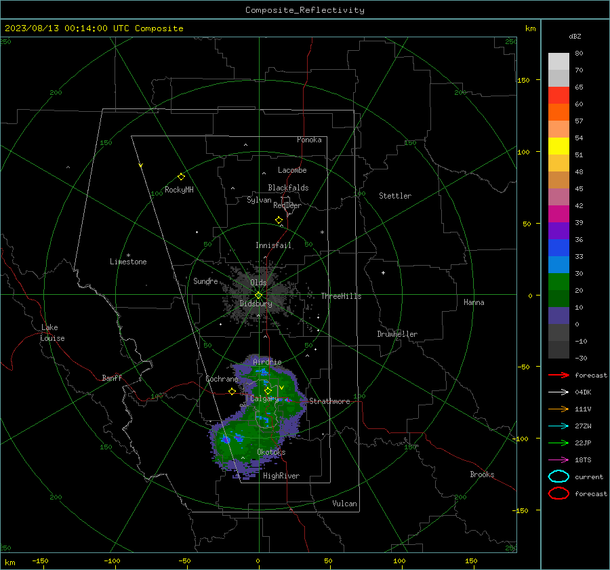
Task: Click the white plus marker west of Hanna
Action: 383,272
